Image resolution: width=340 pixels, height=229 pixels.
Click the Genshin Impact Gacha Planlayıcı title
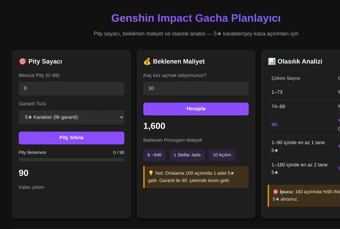pyautogui.click(x=196, y=18)
